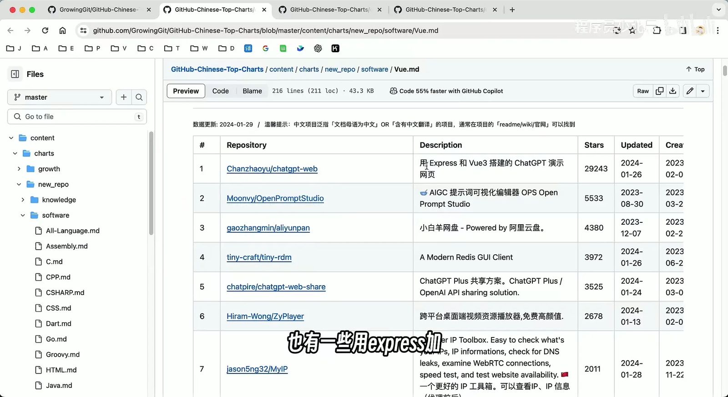Expand the growth folder

click(x=19, y=169)
